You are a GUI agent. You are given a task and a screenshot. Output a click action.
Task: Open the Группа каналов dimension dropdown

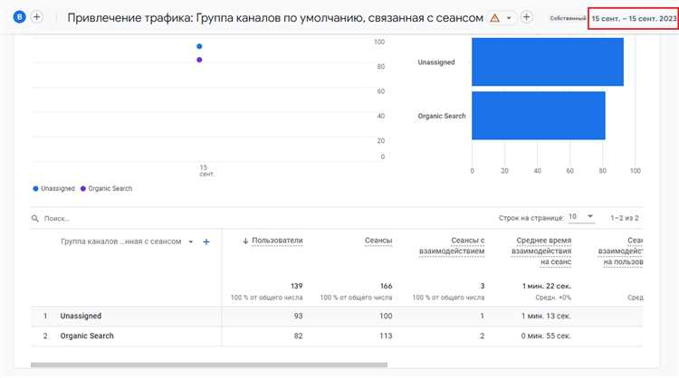pyautogui.click(x=191, y=241)
